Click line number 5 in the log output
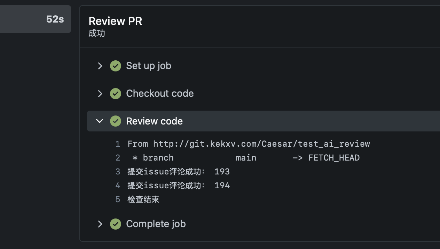This screenshot has height=249, width=440. [x=118, y=199]
